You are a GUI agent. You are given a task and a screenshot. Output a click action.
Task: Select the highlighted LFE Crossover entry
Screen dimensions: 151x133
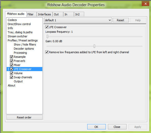(x=24, y=69)
